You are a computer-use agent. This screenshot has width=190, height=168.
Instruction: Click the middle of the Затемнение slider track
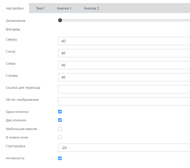[x=125, y=20]
